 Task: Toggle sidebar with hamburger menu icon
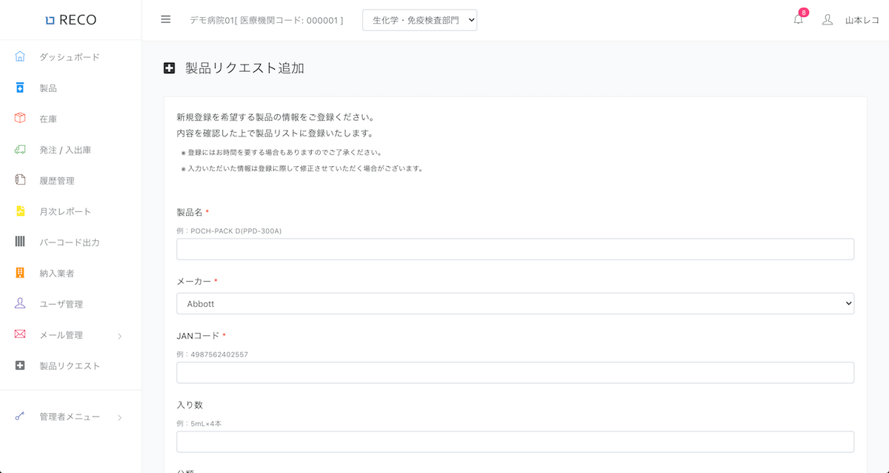pos(166,19)
